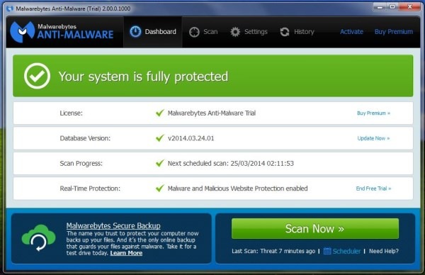
Task: Click the green check beside License
Action: click(160, 113)
